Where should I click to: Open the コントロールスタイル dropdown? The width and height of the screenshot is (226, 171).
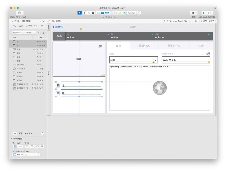[x=26, y=154]
